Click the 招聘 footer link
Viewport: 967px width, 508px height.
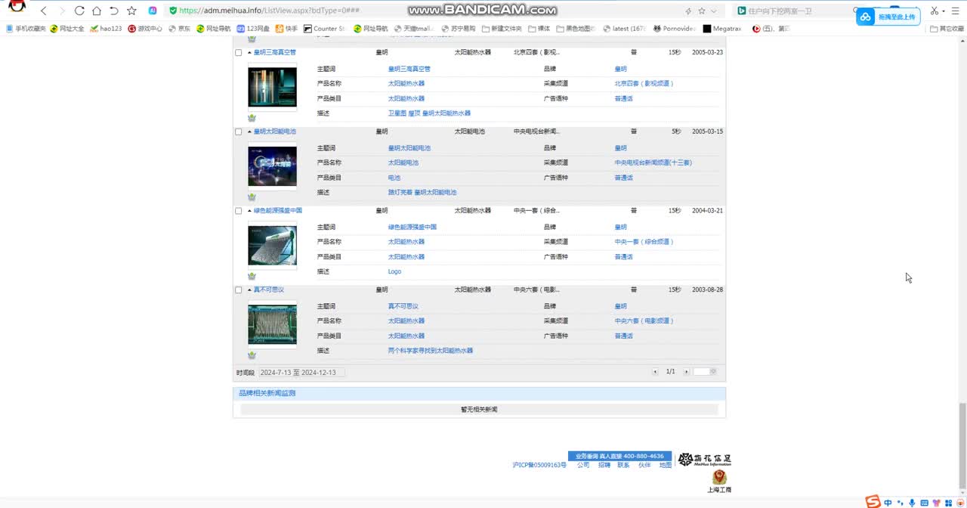click(604, 466)
